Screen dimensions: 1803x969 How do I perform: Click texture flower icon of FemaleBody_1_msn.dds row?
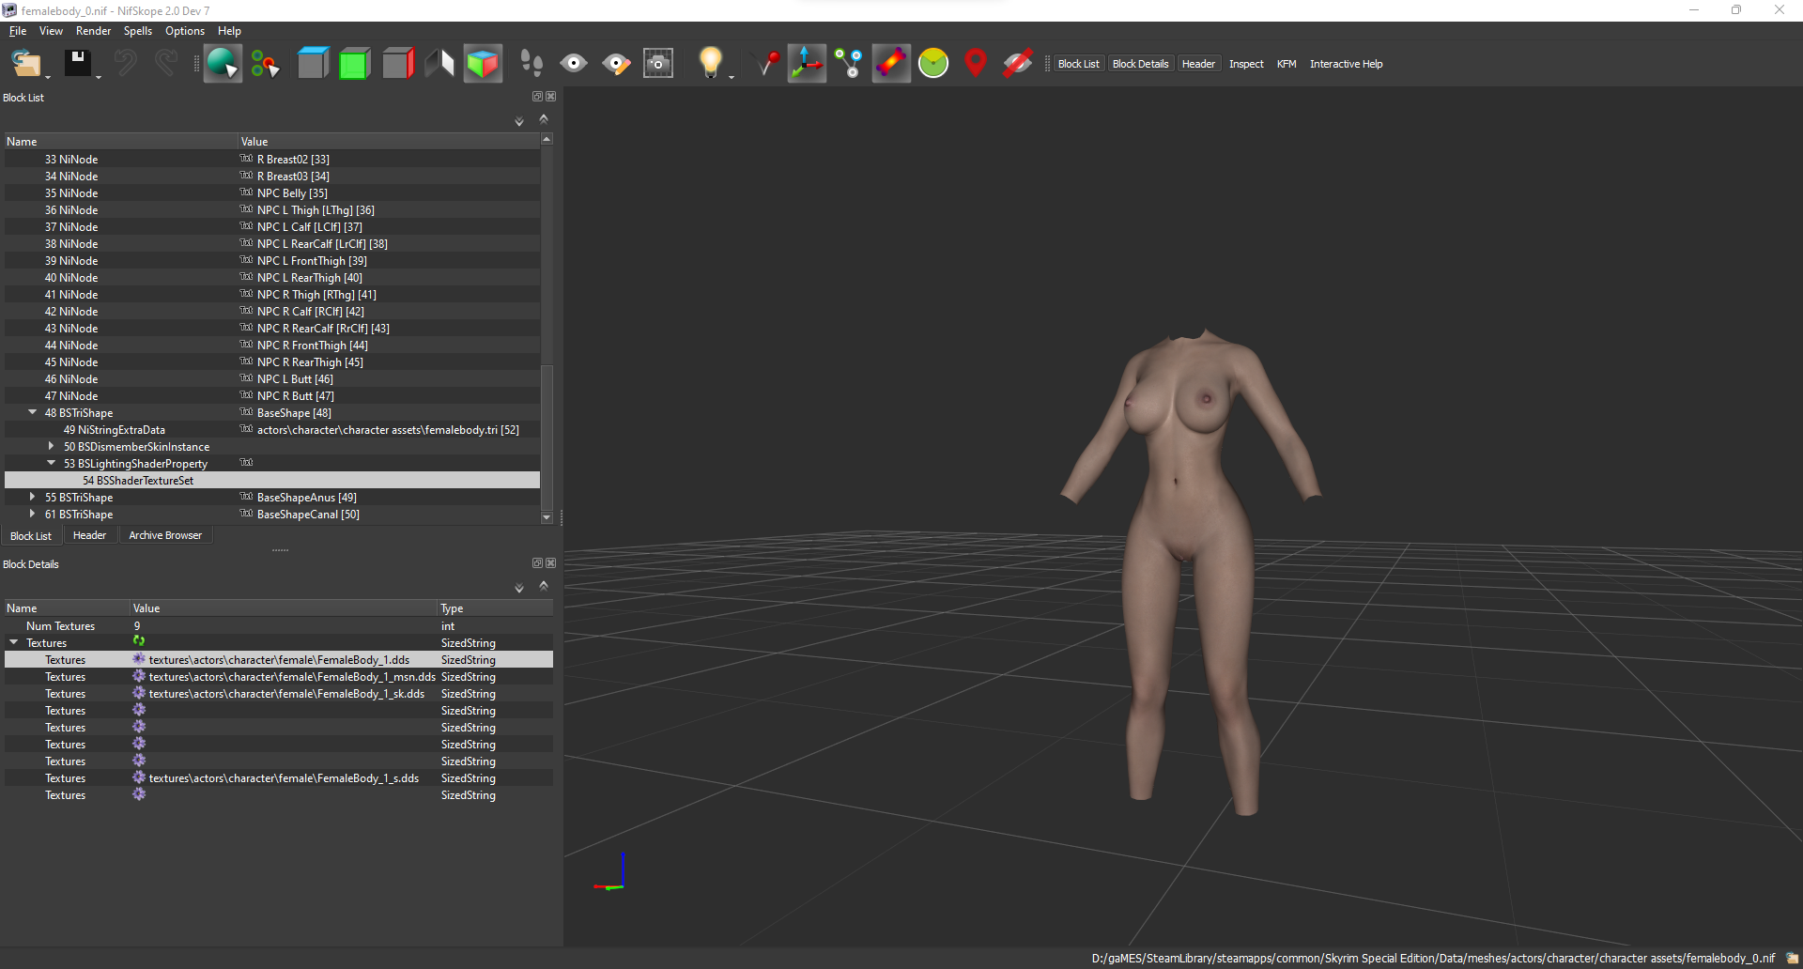click(139, 676)
